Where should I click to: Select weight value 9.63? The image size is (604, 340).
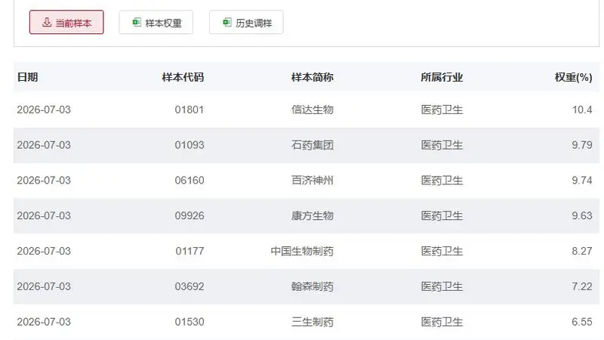point(582,216)
